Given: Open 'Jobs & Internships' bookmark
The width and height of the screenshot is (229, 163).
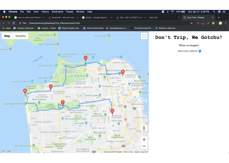Looking at the screenshot, I should pyautogui.click(x=93, y=28).
